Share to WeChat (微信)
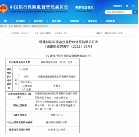The width and height of the screenshot is (139, 137). tap(114, 33)
